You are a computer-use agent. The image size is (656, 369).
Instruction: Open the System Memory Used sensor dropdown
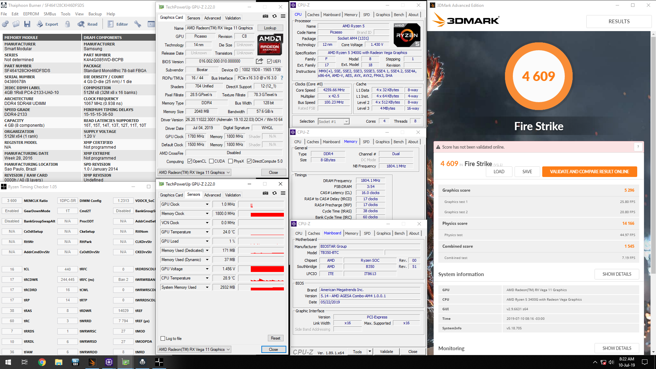point(207,287)
